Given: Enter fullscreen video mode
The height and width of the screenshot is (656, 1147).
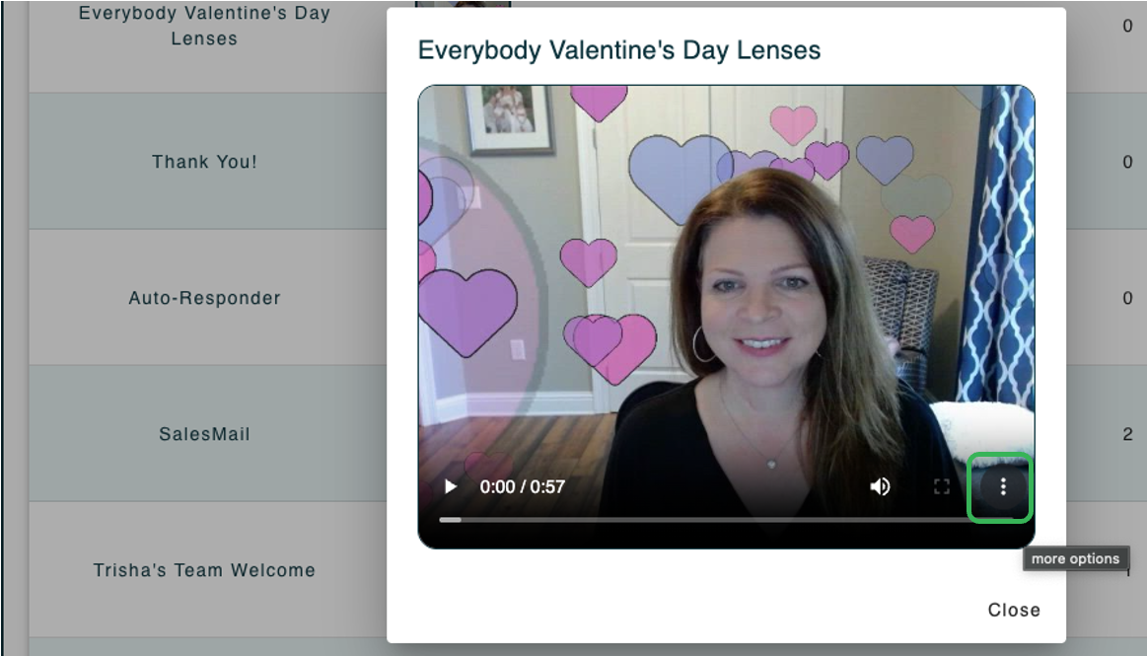Looking at the screenshot, I should point(942,486).
